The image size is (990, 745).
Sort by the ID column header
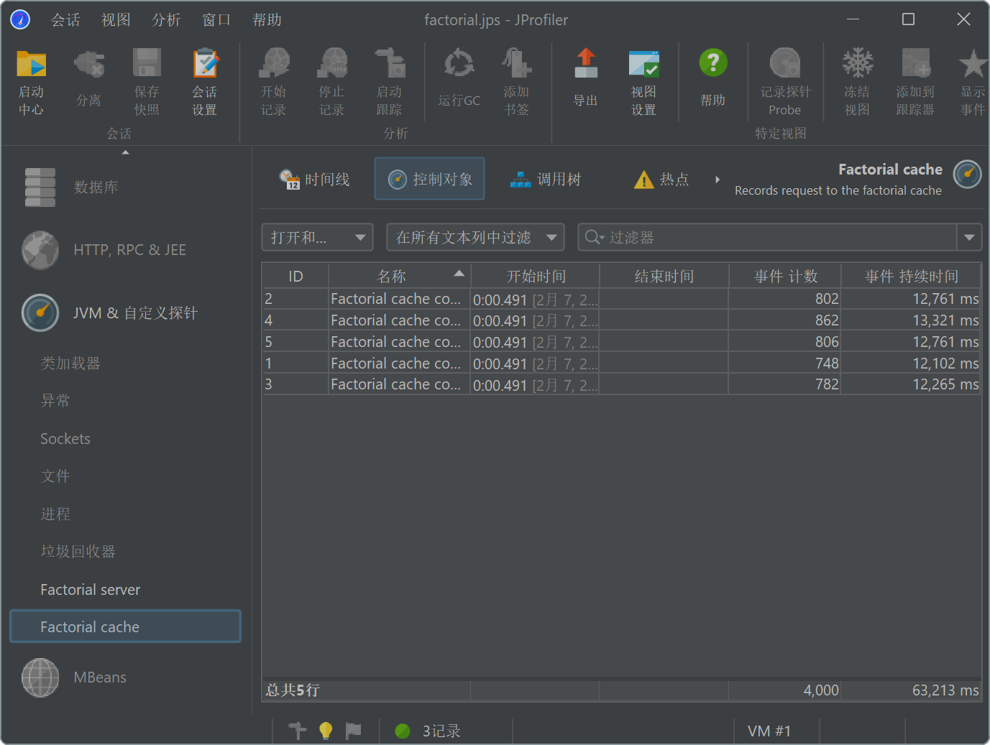pos(295,276)
